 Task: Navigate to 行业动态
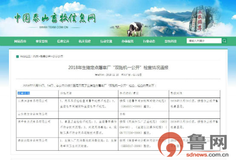149,42
